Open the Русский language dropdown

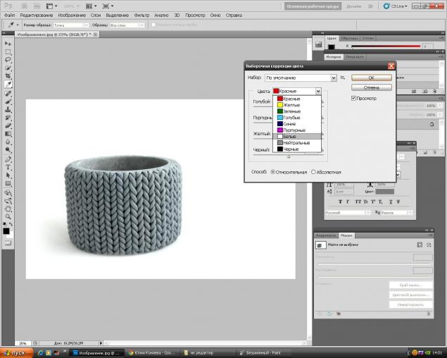click(x=367, y=213)
